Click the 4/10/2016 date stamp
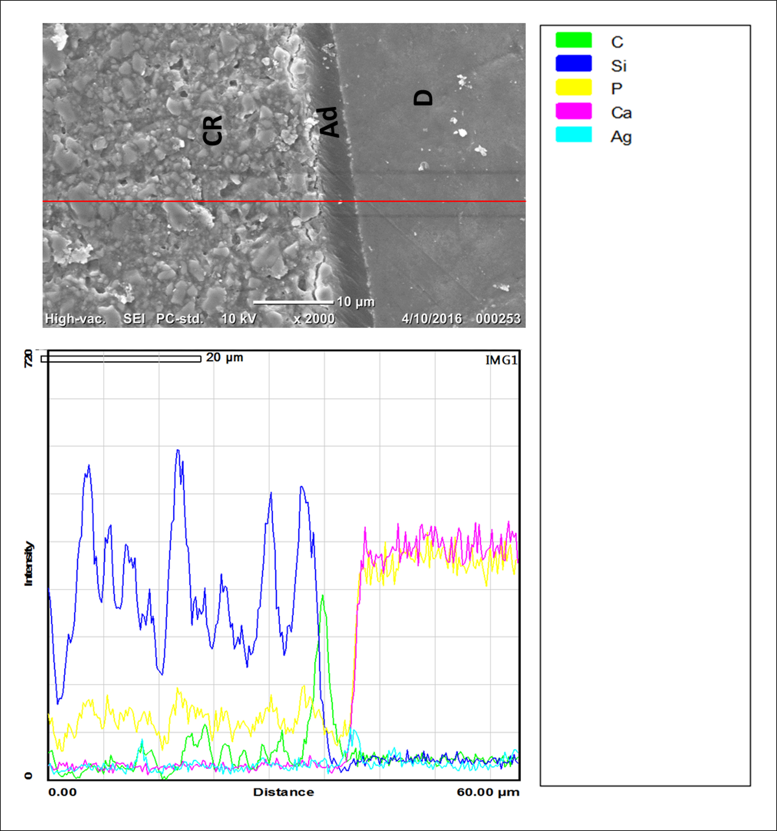Screen dimensions: 777x831 431,319
